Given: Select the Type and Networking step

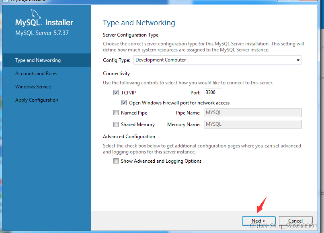Looking at the screenshot, I should click(x=47, y=60).
